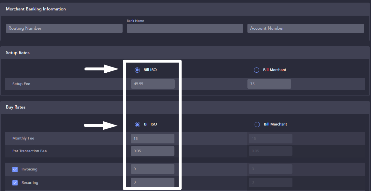Screen dimensions: 371x191
Task: Click the Monthly Fee row label
Action: click(23, 138)
